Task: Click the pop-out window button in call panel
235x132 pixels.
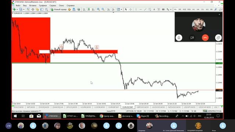Action: click(x=218, y=38)
